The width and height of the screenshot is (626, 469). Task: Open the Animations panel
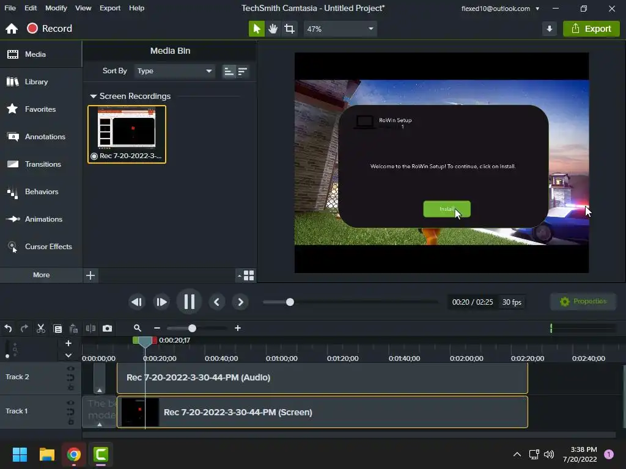click(41, 219)
